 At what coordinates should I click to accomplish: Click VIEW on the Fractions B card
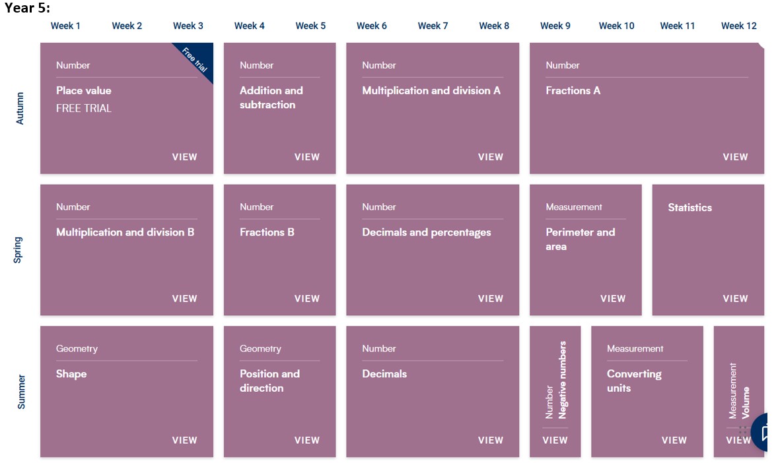pyautogui.click(x=306, y=299)
